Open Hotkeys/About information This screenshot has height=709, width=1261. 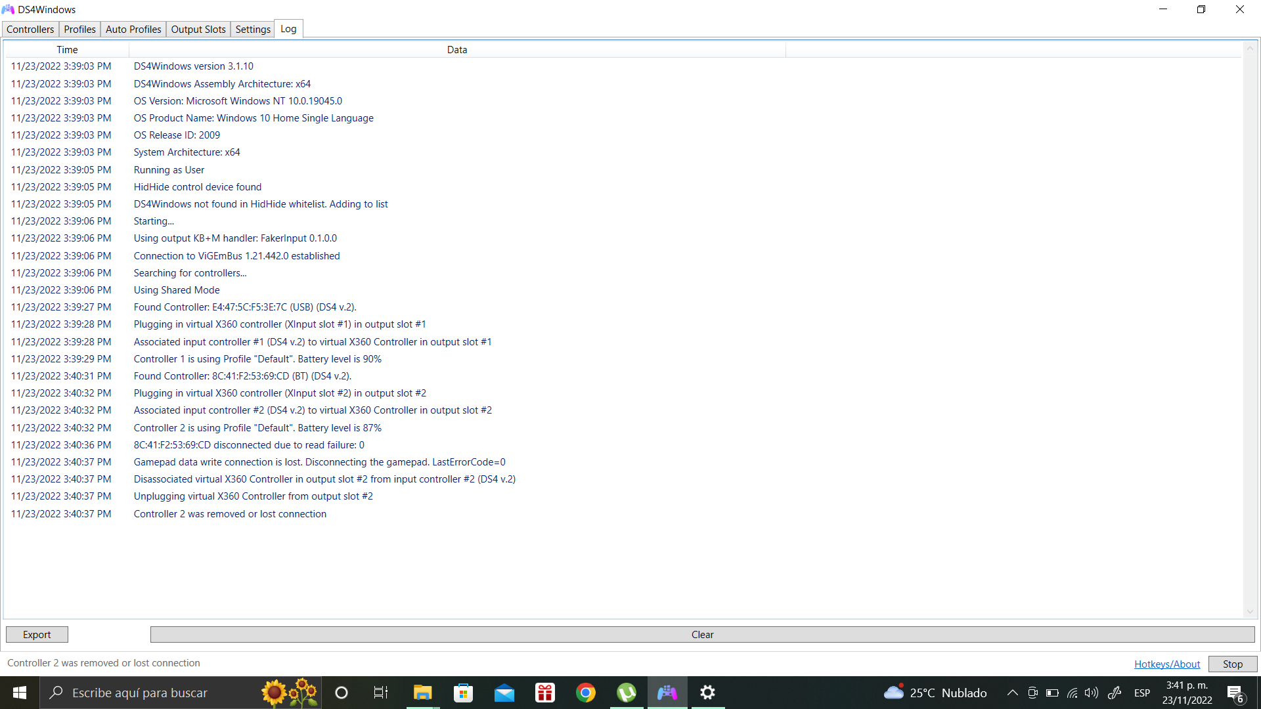coord(1167,664)
